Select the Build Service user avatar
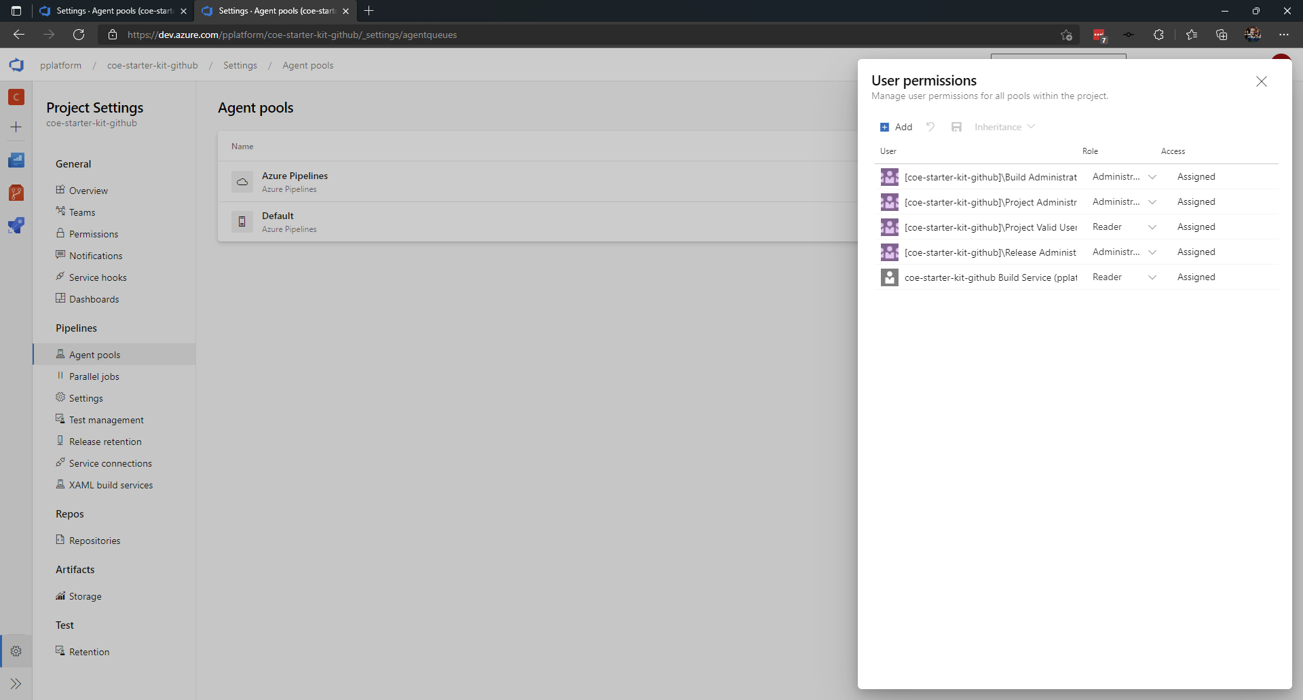This screenshot has height=700, width=1303. [x=890, y=277]
